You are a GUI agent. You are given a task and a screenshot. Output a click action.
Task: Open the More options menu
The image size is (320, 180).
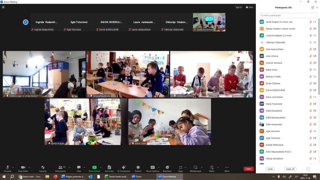227,167
